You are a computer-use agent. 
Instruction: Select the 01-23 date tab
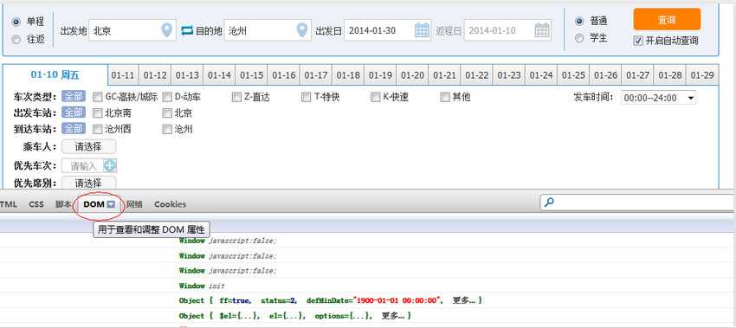(x=509, y=75)
